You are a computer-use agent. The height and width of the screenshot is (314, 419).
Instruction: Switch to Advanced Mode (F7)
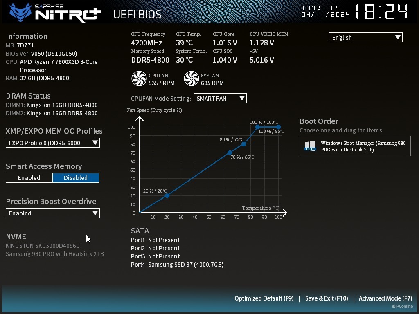[x=385, y=298]
